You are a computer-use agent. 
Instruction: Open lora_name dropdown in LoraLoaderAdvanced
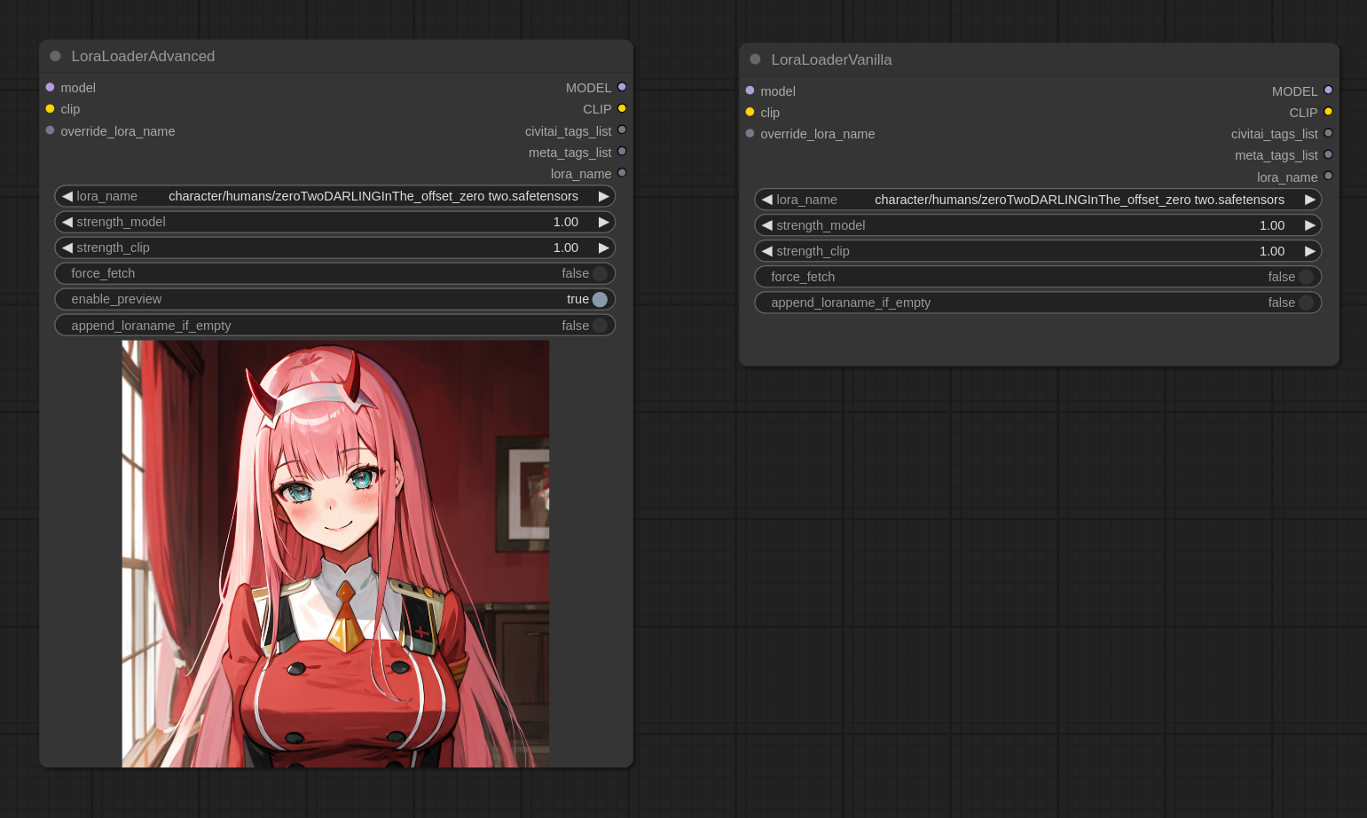click(373, 196)
